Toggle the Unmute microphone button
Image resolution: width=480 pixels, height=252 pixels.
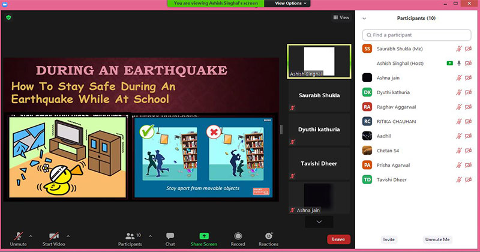pos(18,236)
